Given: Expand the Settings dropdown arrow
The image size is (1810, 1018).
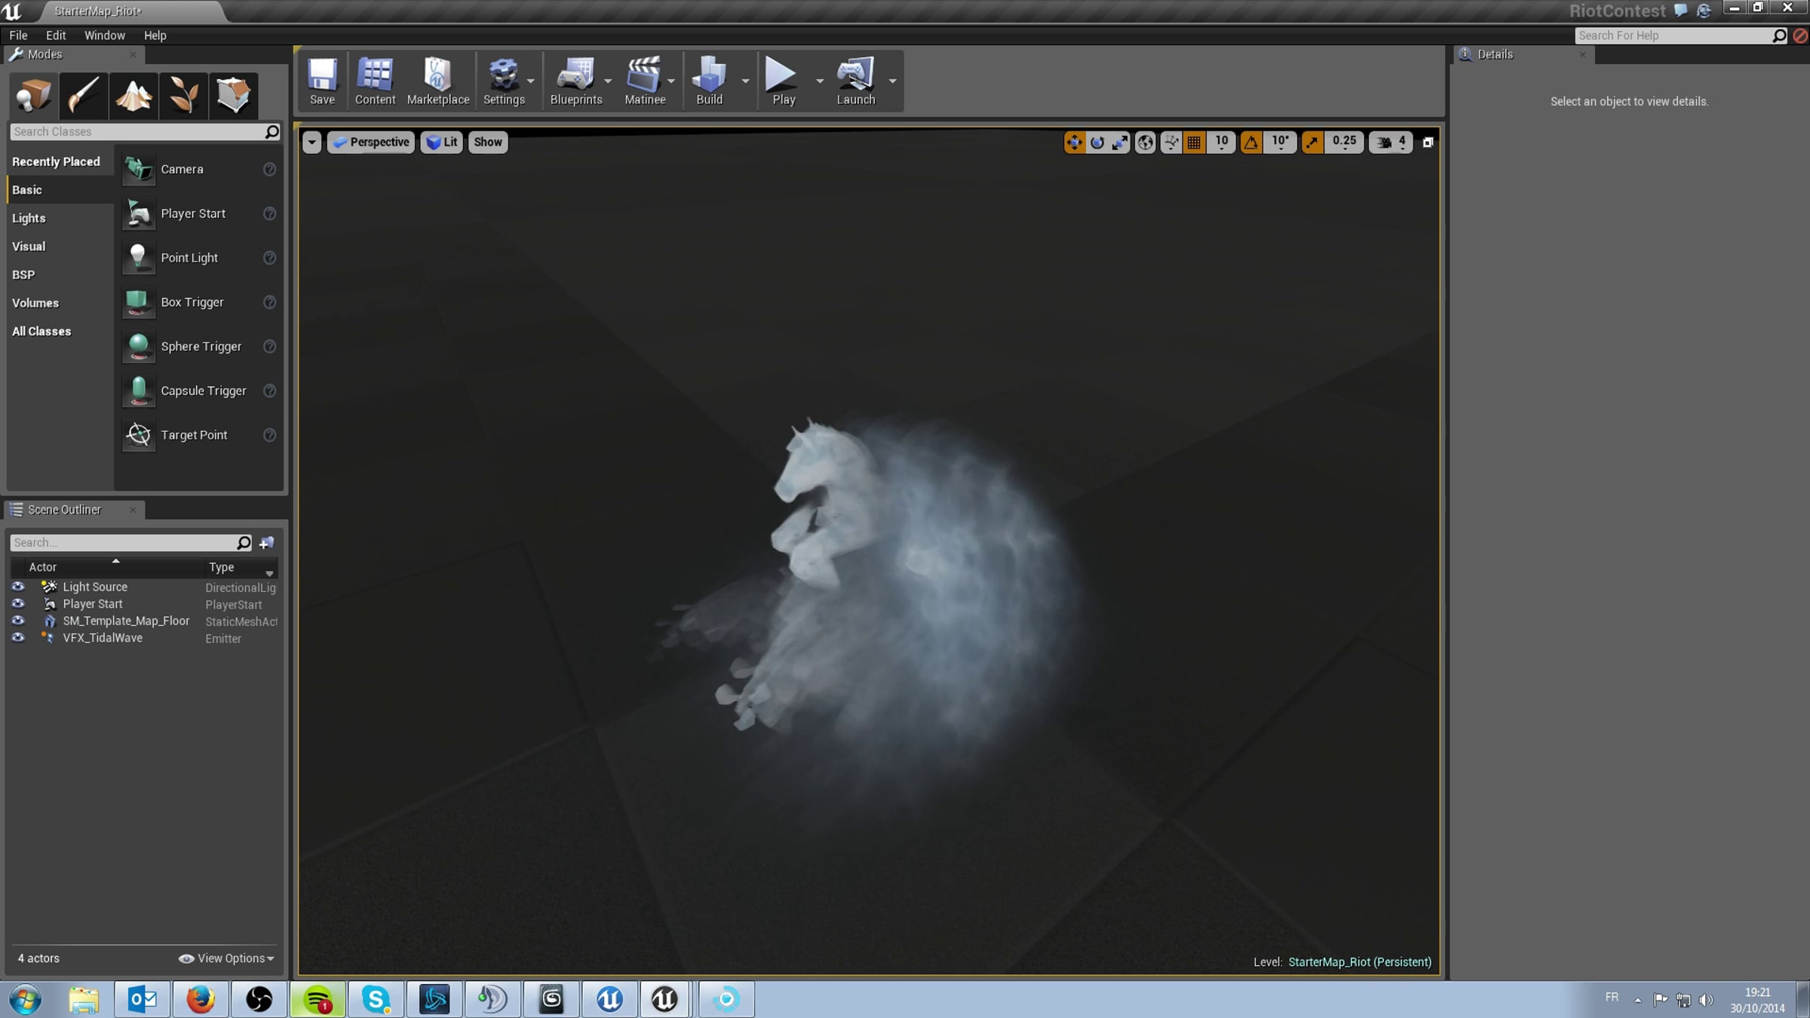Looking at the screenshot, I should tap(531, 81).
